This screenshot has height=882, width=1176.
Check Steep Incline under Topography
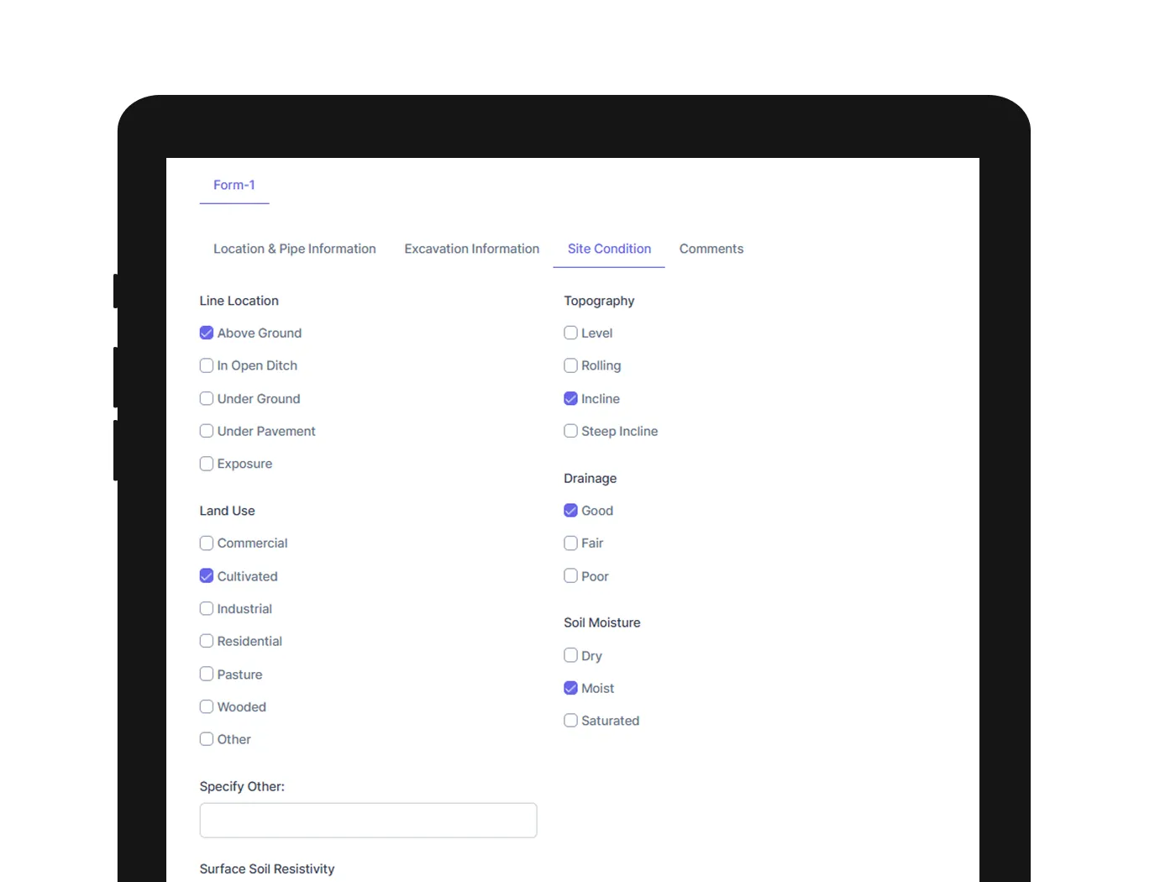pyautogui.click(x=570, y=431)
